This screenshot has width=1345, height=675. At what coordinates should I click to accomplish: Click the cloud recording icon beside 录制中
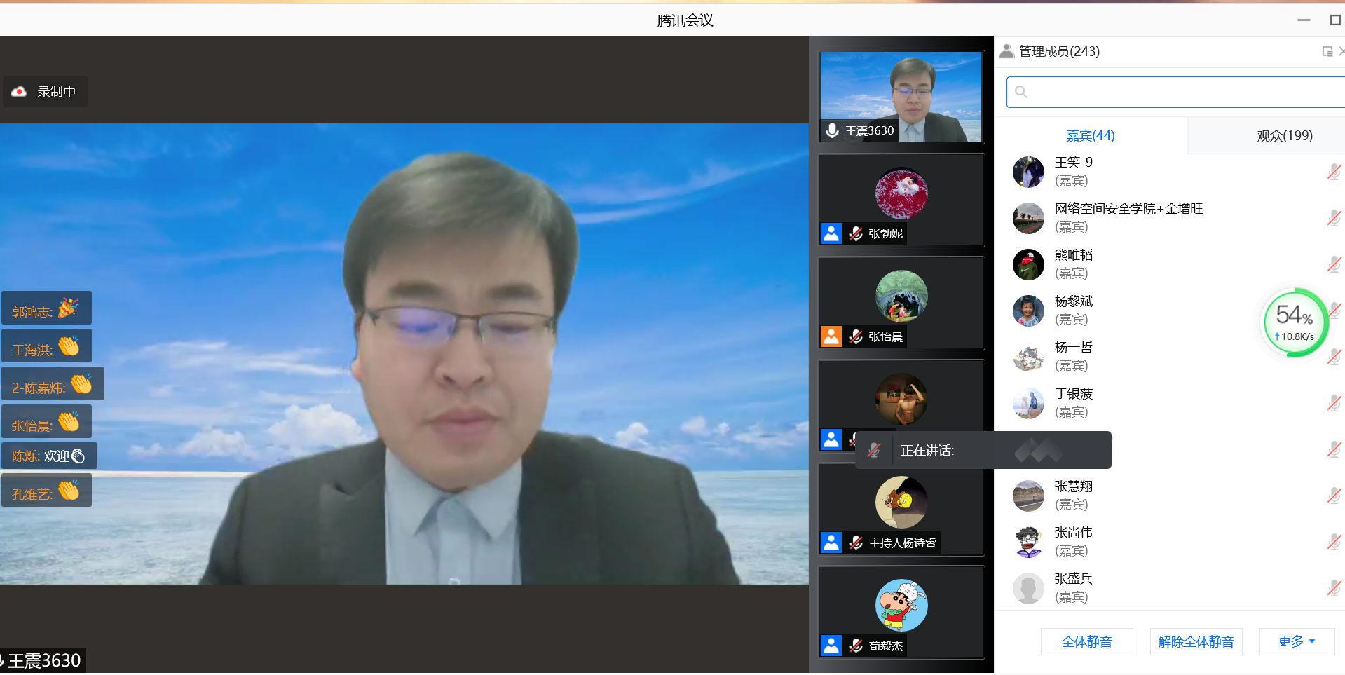[x=19, y=92]
